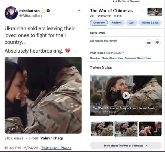Screen dimensions: 165x152
Task: Select the third clip thumbnail with elderly people
Action: coord(150,129)
